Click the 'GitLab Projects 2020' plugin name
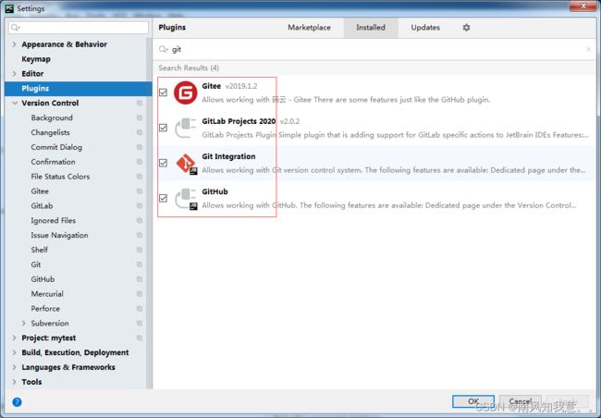The width and height of the screenshot is (601, 418). click(x=239, y=121)
